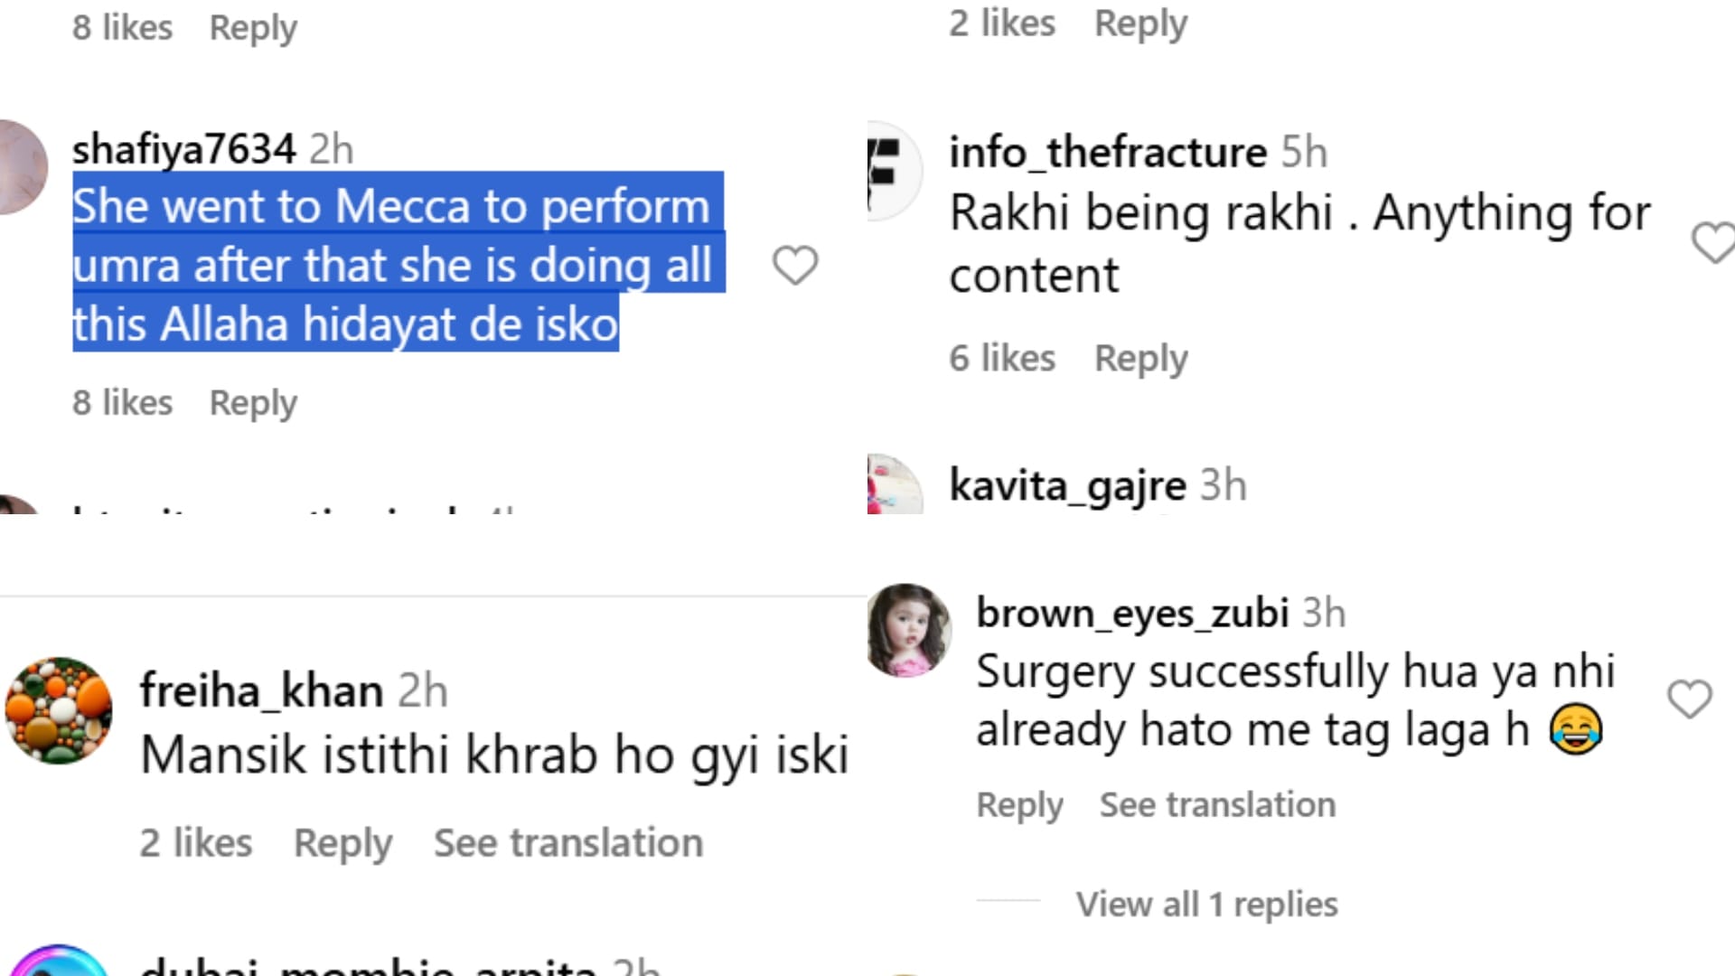Reply to shafiya7634's Mecca comment
This screenshot has height=976, width=1735.
tap(253, 403)
